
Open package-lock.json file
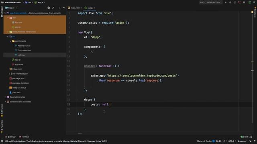coord(20,83)
